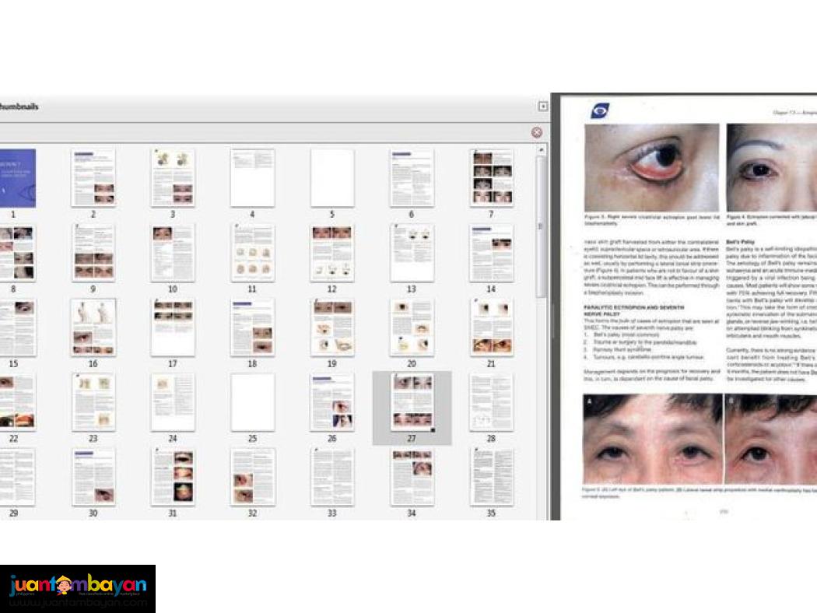This screenshot has width=817, height=613.
Task: Jump to the page 13 thumbnail
Action: 412,253
